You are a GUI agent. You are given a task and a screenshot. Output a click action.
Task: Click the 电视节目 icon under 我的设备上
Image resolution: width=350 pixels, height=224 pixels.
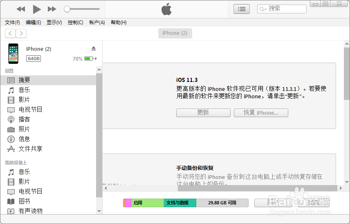11,192
